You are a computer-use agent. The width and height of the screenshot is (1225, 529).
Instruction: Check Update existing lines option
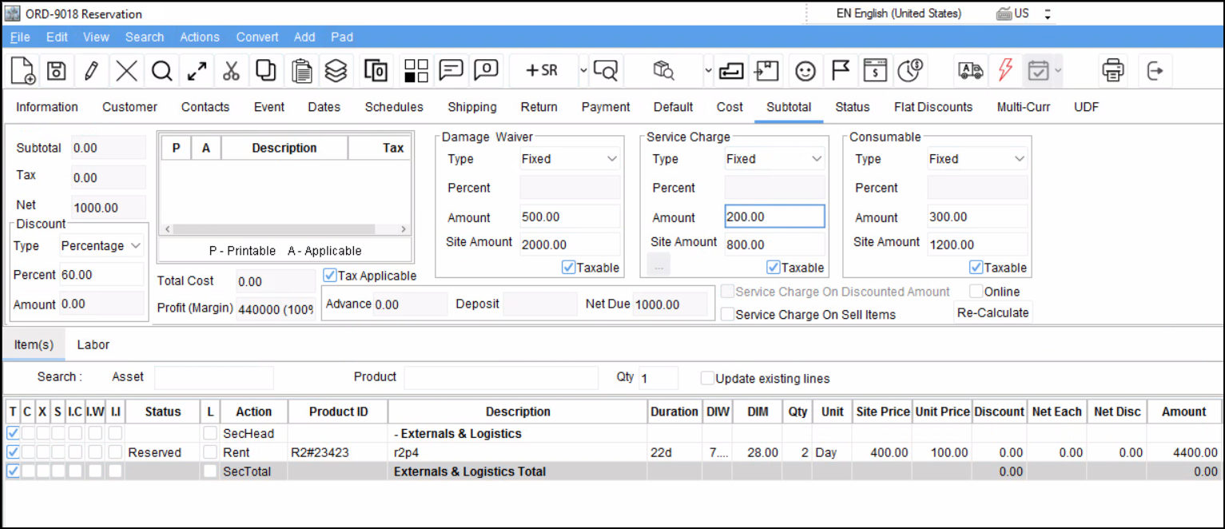click(707, 378)
